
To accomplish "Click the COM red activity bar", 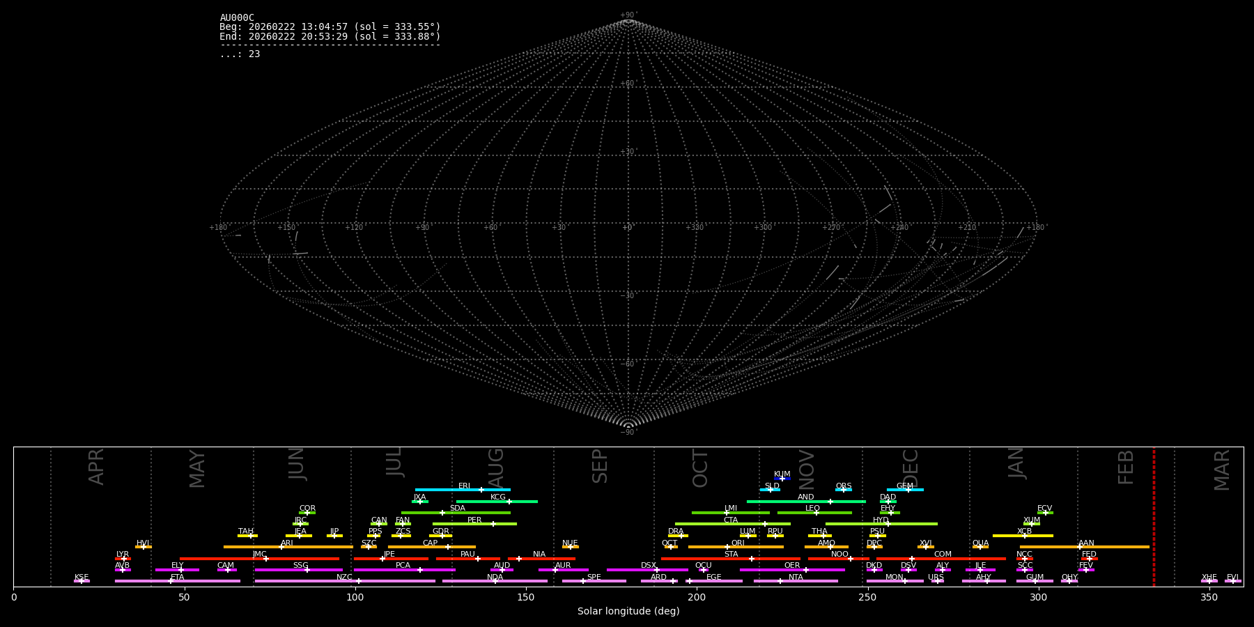I will 943,559.
